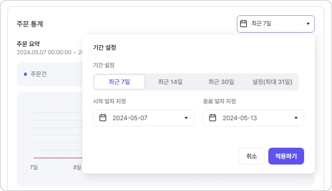
Task: Click the 7일 label on chart axis
Action: click(x=34, y=167)
